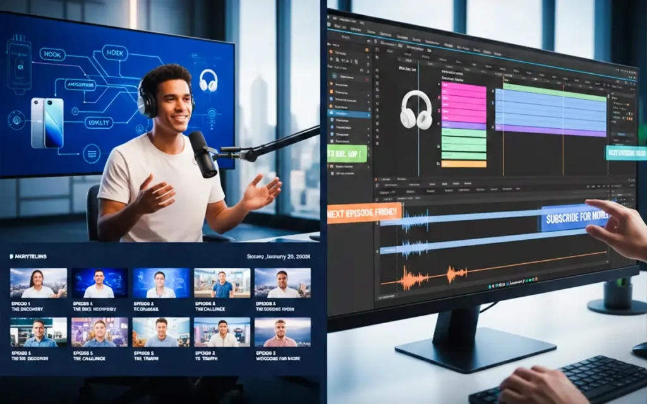Click the green banner beside the editor sidebar
The height and width of the screenshot is (404, 647).
pos(347,153)
